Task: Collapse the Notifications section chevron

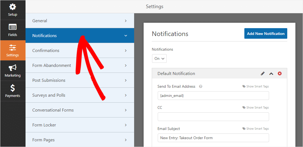Action: 126,36
